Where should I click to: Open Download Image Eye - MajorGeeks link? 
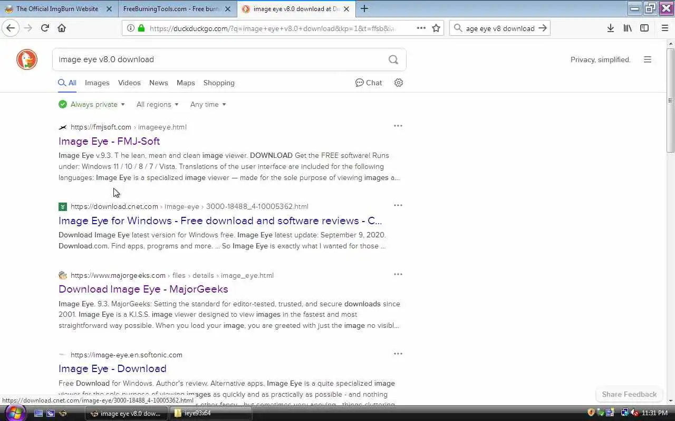pyautogui.click(x=143, y=289)
